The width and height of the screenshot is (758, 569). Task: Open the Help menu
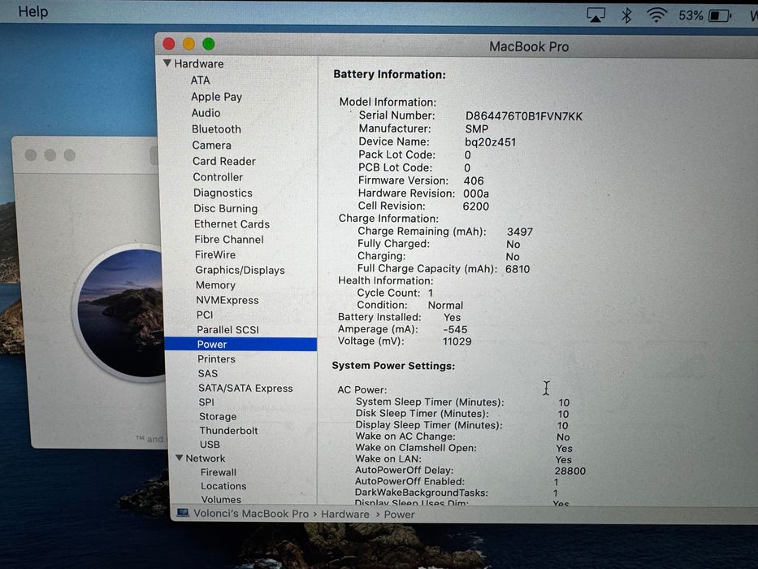click(32, 11)
